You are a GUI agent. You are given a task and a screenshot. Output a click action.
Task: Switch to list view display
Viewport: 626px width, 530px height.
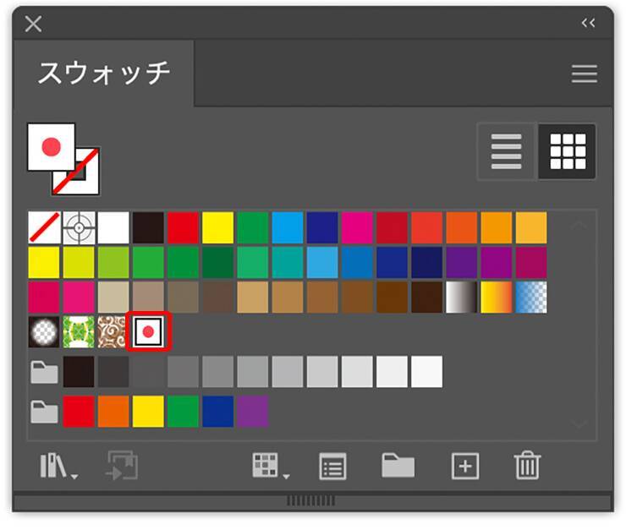click(506, 151)
